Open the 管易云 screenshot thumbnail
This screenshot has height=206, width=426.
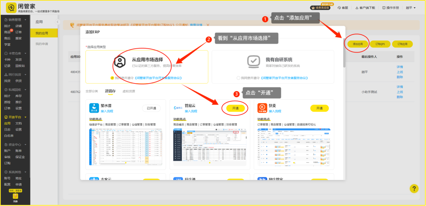[x=209, y=146]
